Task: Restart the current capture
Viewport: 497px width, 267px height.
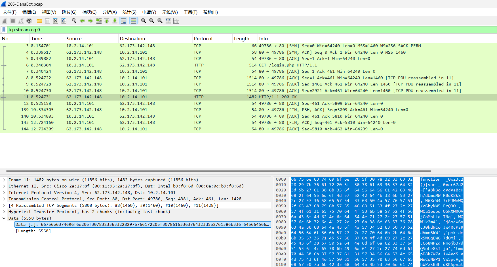Action: 21,21
